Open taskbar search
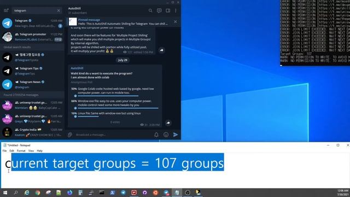350x197 pixels. tap(16, 193)
